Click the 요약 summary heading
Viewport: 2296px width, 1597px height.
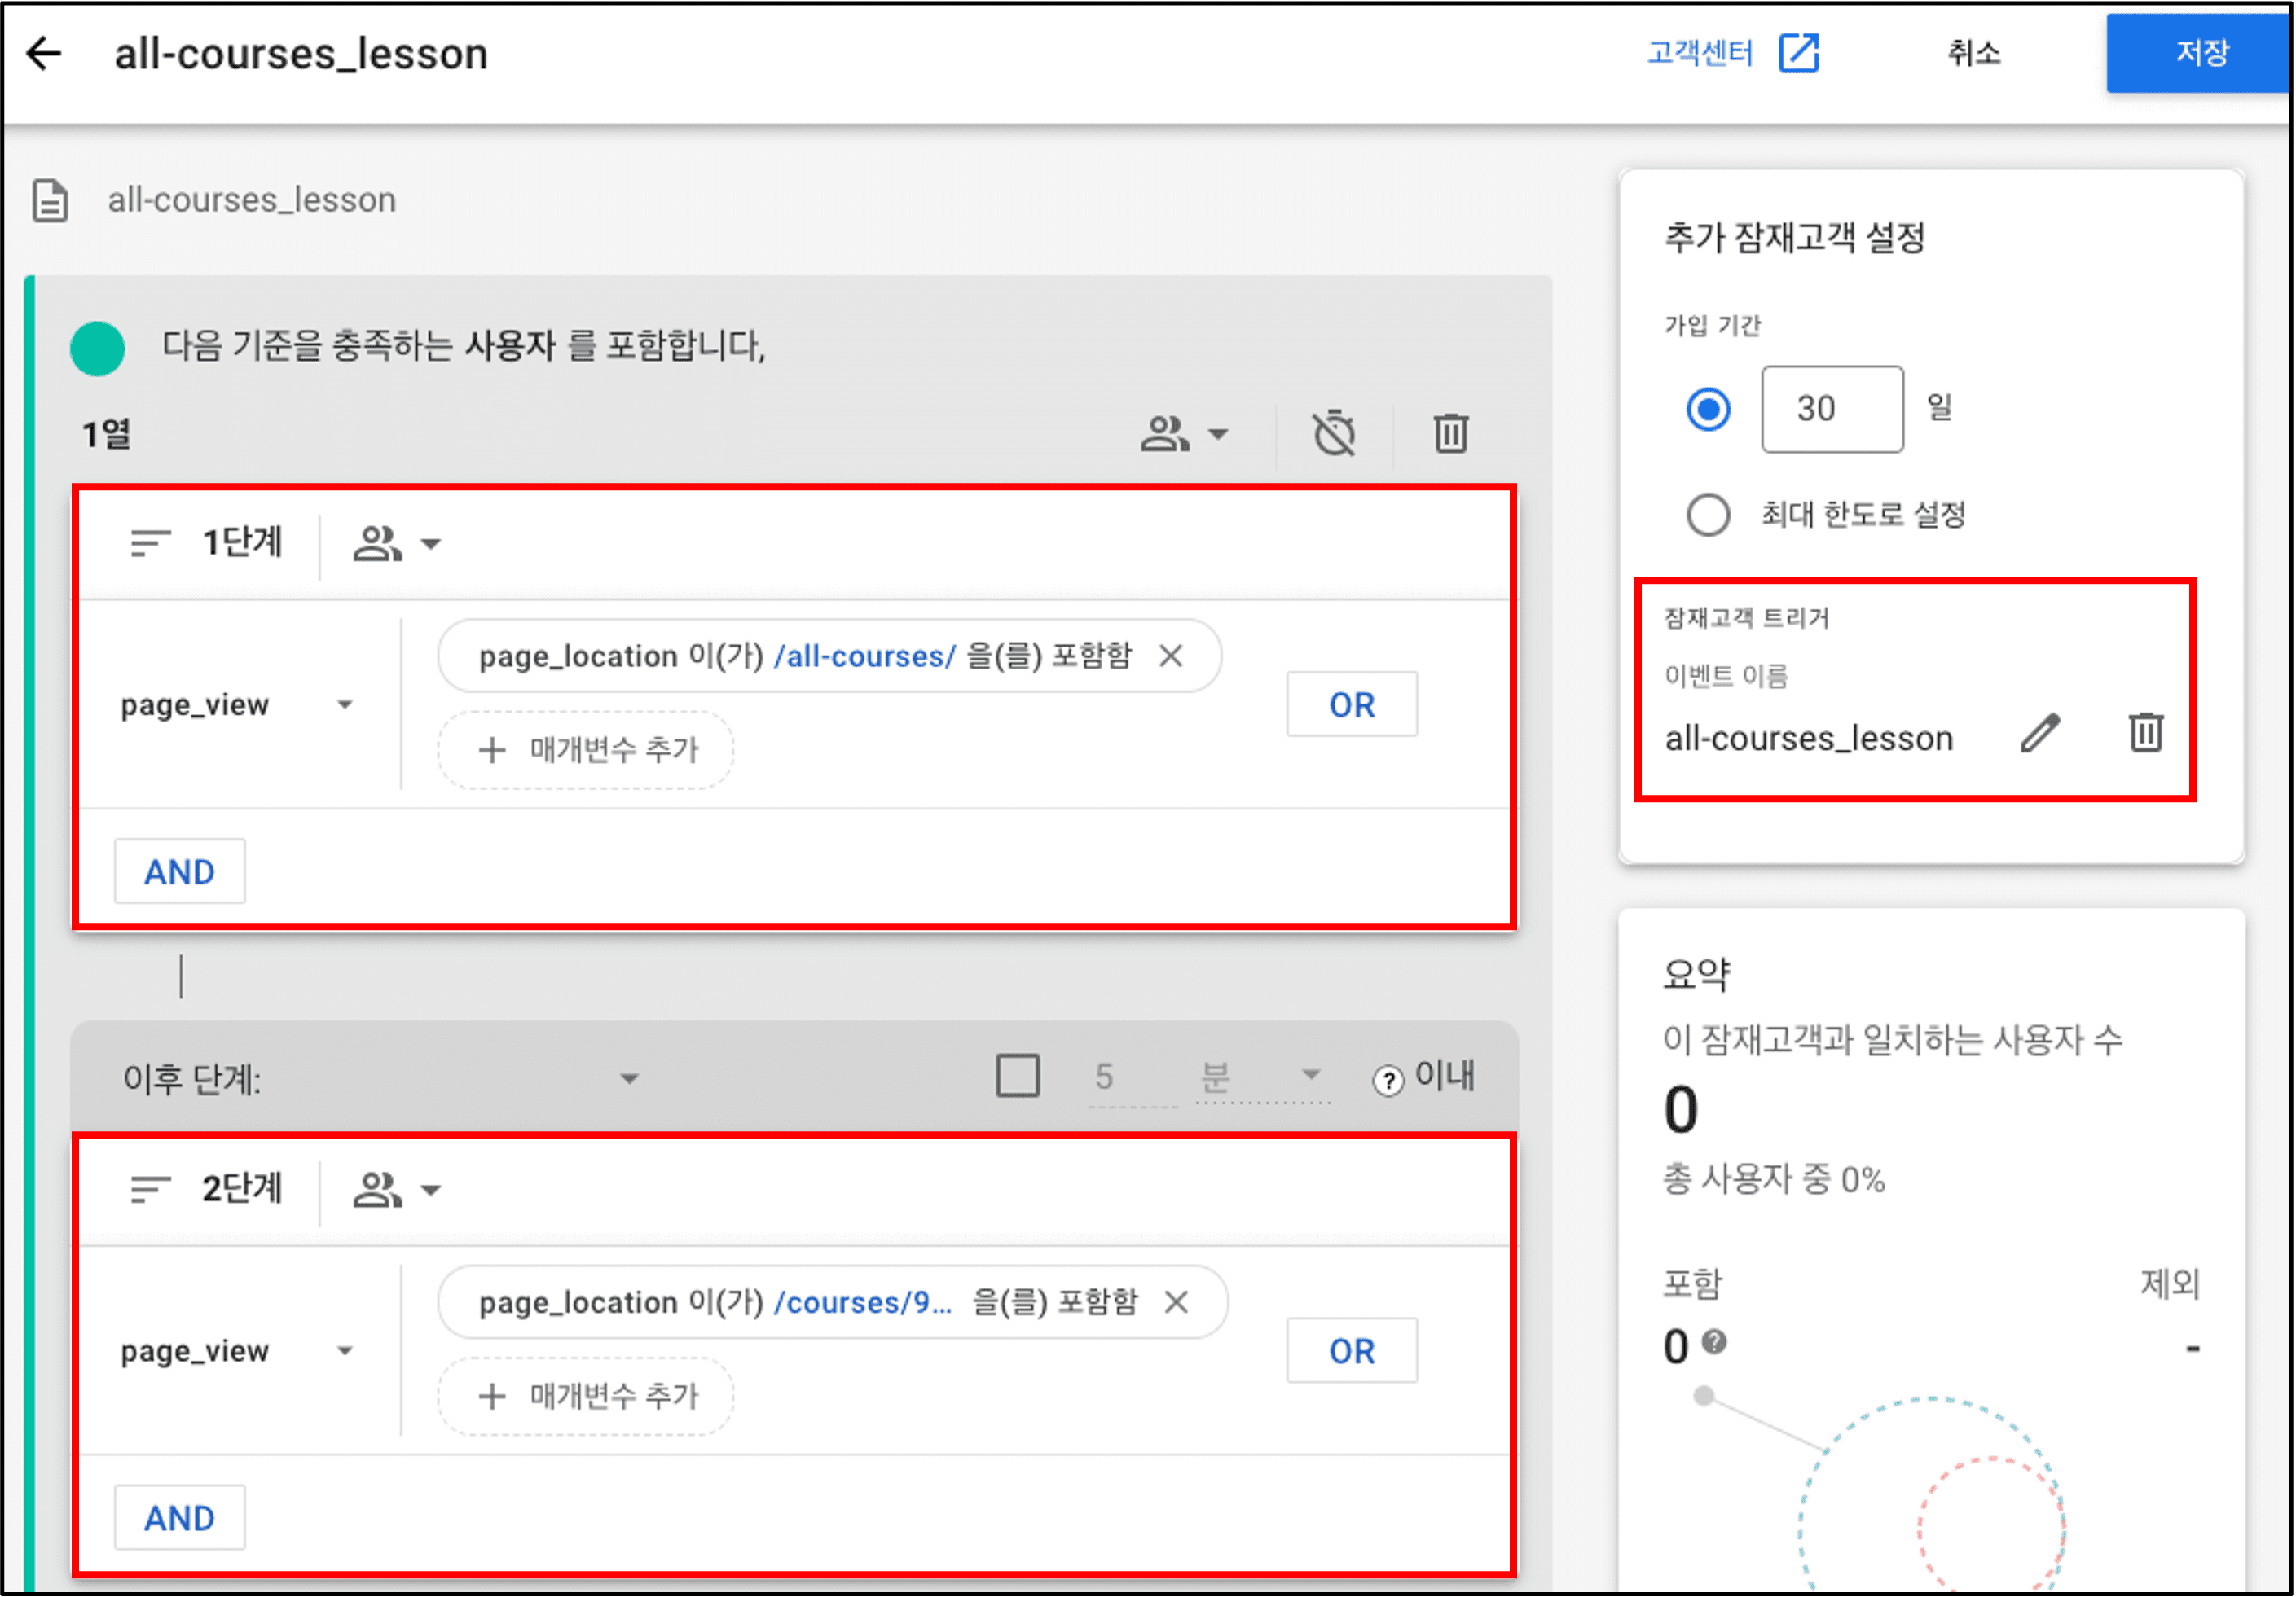click(1696, 972)
